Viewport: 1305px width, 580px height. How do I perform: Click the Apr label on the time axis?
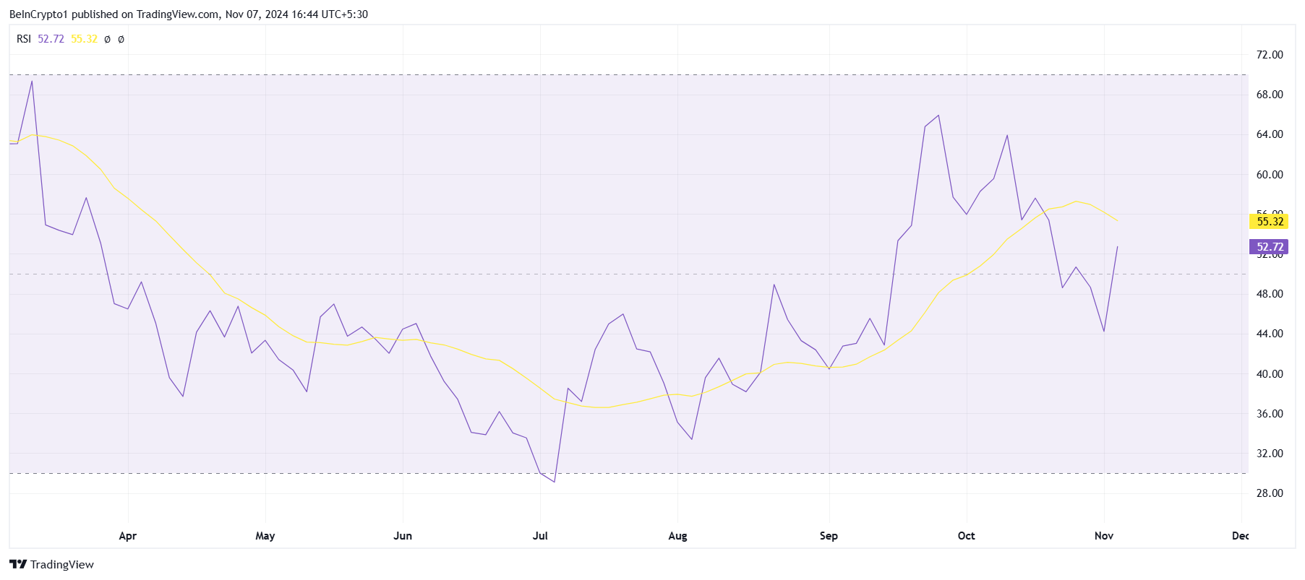click(x=127, y=536)
